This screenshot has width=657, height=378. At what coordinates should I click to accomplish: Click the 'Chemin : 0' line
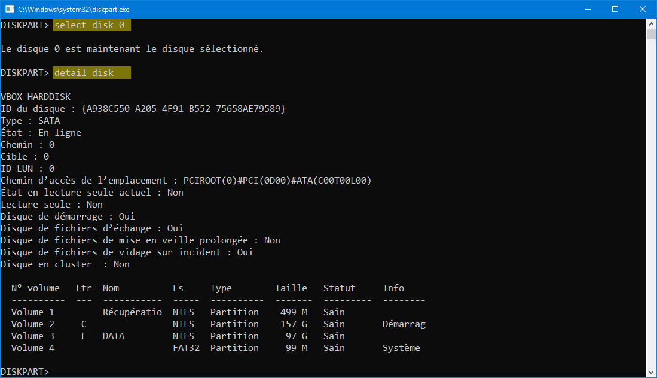tap(27, 145)
